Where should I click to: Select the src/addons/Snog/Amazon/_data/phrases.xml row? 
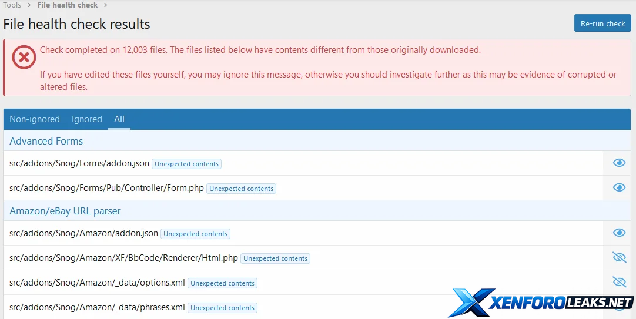[97, 307]
